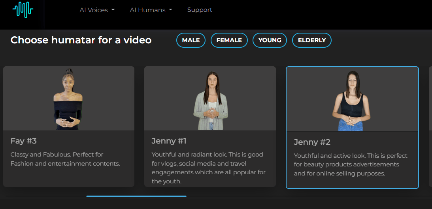Toggle the YOUNG filter pill
This screenshot has height=209, width=432.
(270, 40)
